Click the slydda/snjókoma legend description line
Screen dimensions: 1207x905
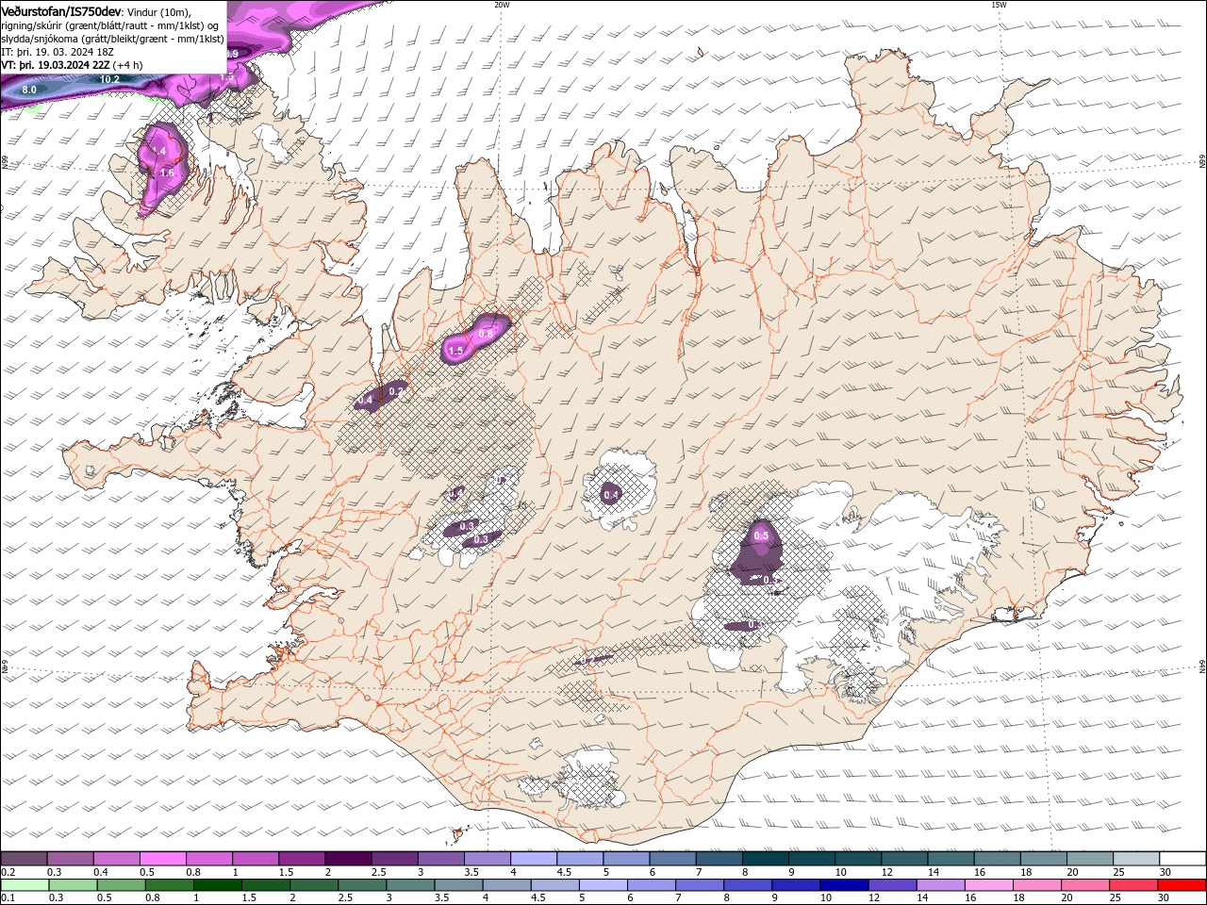tap(113, 39)
